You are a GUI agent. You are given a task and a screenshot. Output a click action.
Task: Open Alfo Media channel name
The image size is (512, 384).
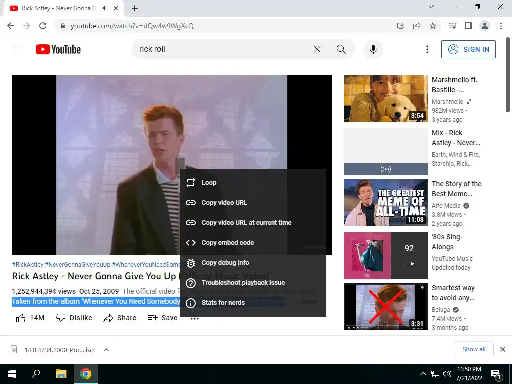[x=446, y=205]
